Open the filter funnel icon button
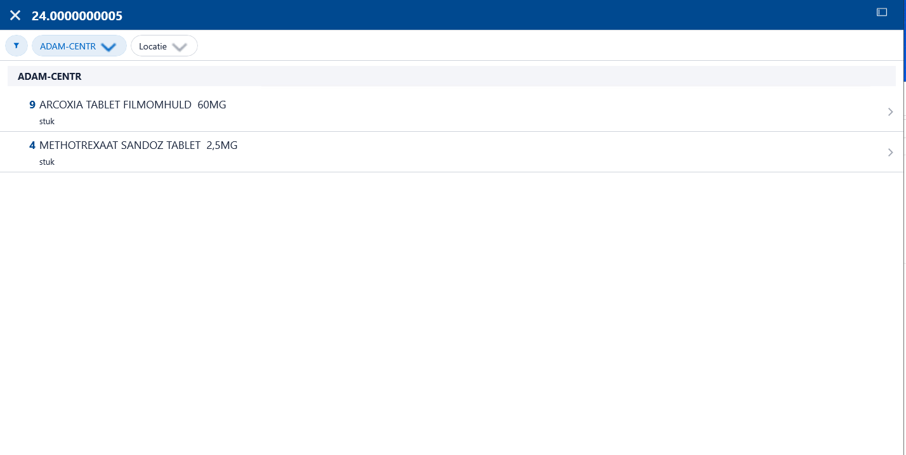906x455 pixels. click(16, 46)
